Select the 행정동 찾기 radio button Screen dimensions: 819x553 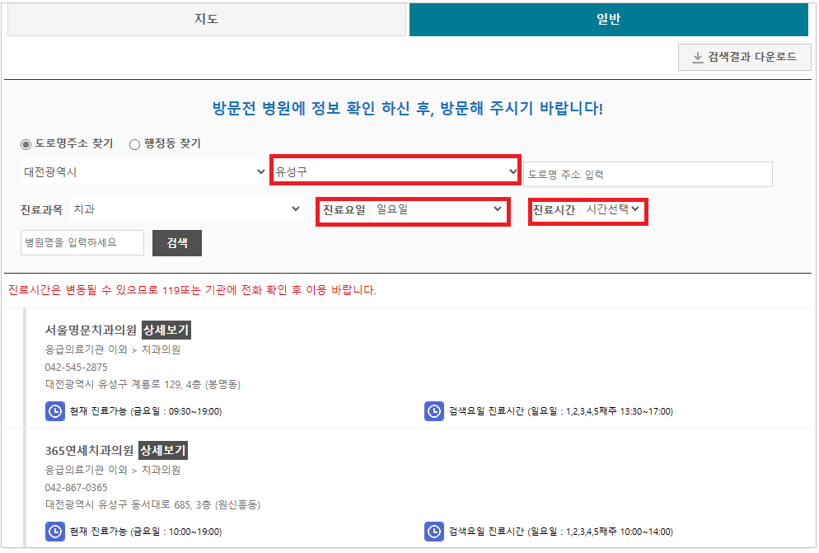(134, 144)
